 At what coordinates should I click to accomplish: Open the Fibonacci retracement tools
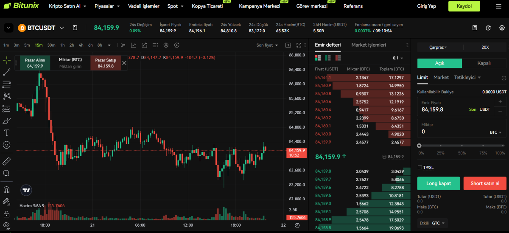[x=6, y=84]
